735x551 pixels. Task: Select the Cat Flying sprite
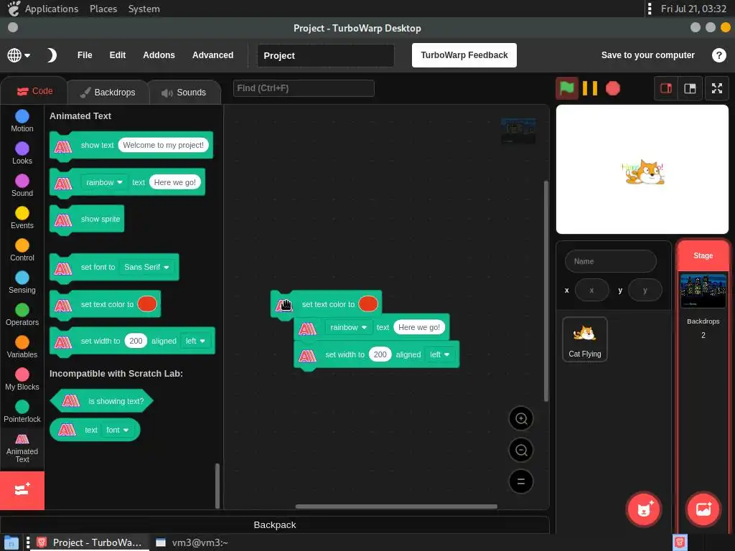click(584, 339)
